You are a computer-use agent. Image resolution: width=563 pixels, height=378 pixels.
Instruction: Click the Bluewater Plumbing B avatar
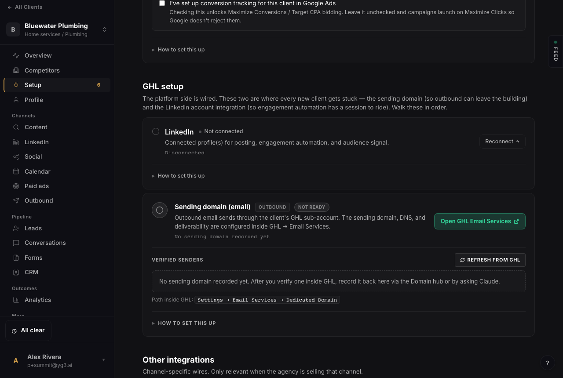coord(13,29)
